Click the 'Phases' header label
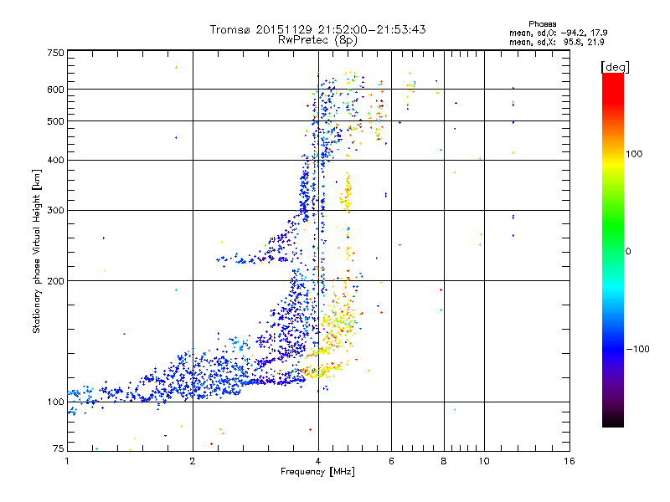The height and width of the screenshot is (502, 670). [542, 24]
